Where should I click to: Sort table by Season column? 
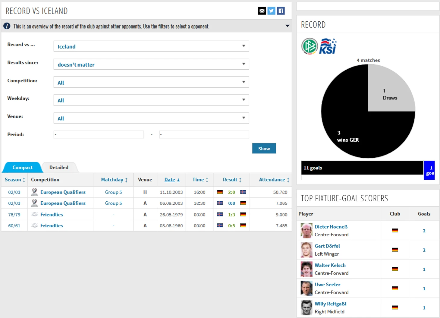click(x=15, y=180)
